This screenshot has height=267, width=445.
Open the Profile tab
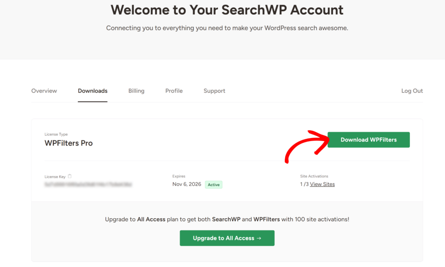(174, 91)
